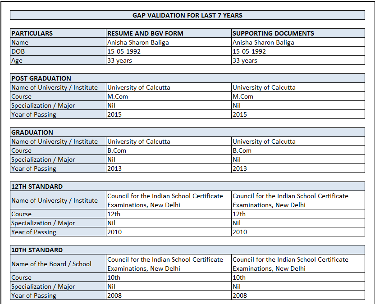Select the Name value under Resume column

(x=169, y=42)
